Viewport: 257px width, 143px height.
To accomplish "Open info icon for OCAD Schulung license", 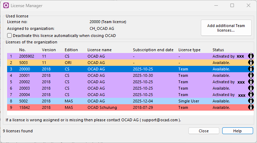I will [x=251, y=107].
